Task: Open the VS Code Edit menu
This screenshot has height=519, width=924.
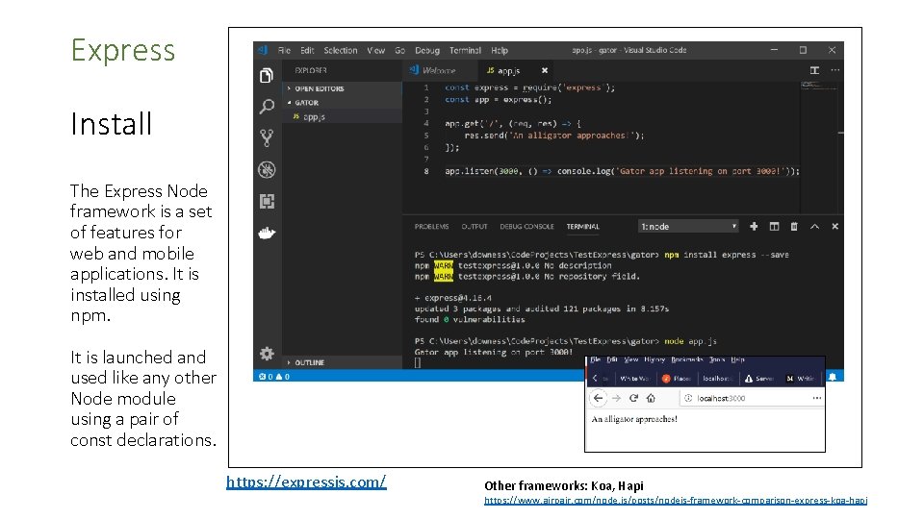Action: tap(307, 51)
